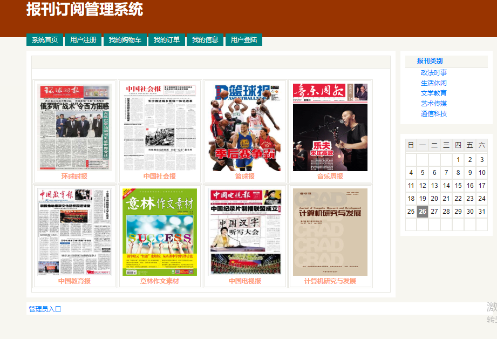Image resolution: width=497 pixels, height=339 pixels.
Task: Click calendar date 18
Action: click(411, 199)
